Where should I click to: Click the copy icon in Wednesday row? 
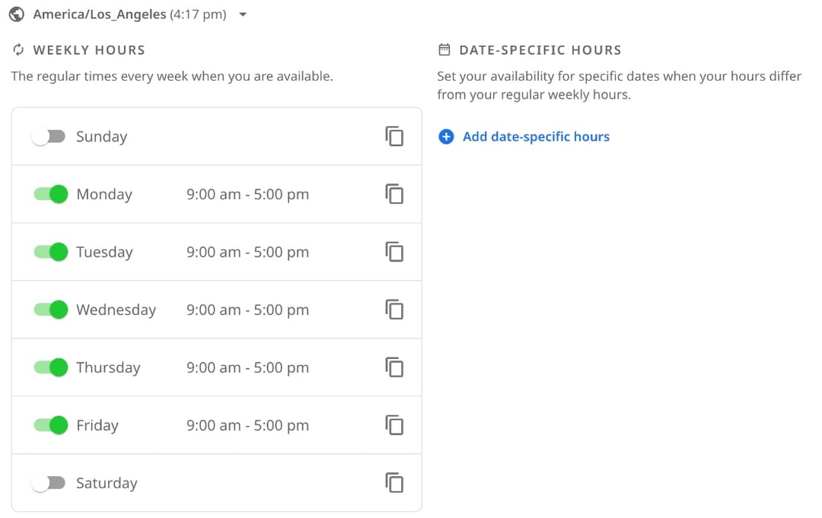(x=394, y=310)
